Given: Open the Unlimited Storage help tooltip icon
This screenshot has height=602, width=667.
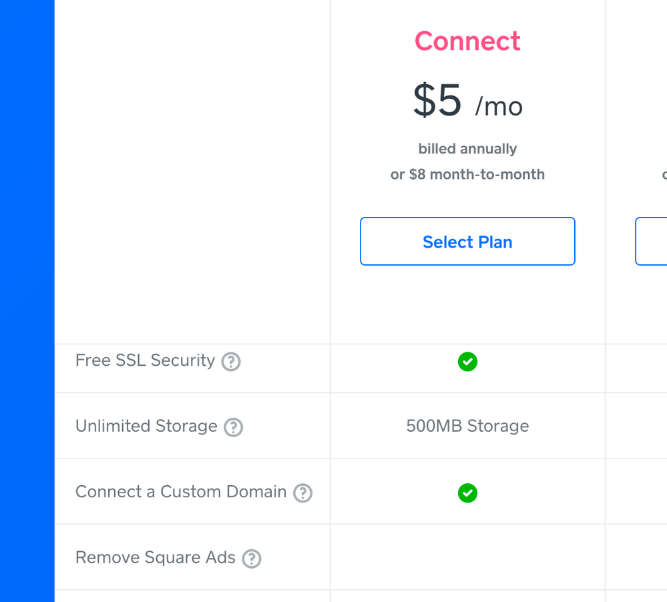Looking at the screenshot, I should (x=233, y=427).
